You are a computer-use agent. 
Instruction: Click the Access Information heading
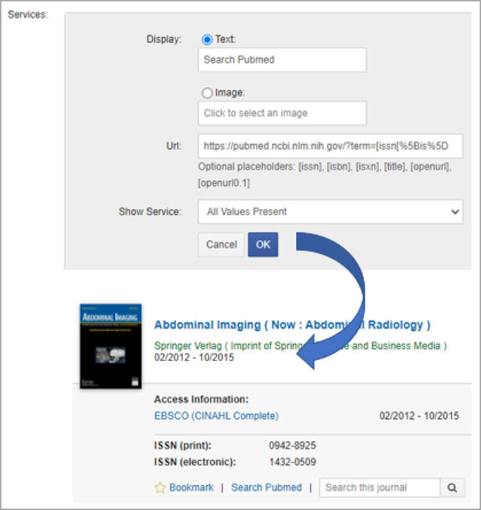click(202, 399)
